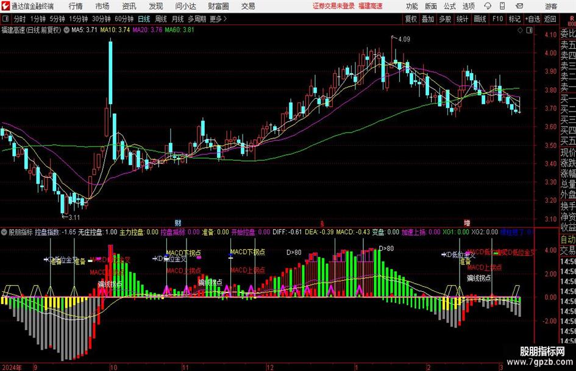Open the mobile phone icon
Screen dimensions: 576x371
(x=502, y=6)
